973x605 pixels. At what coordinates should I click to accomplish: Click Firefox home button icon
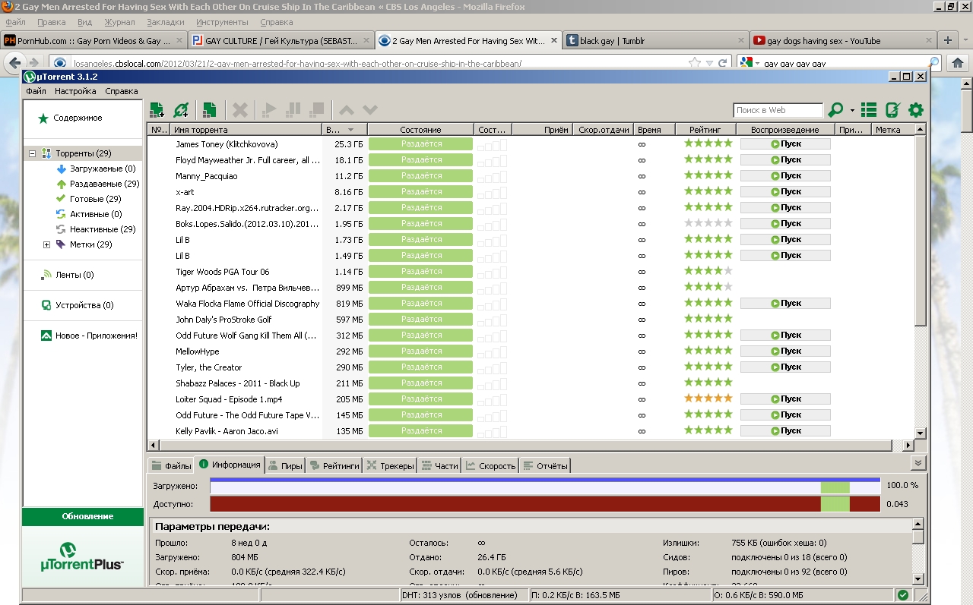(x=956, y=62)
